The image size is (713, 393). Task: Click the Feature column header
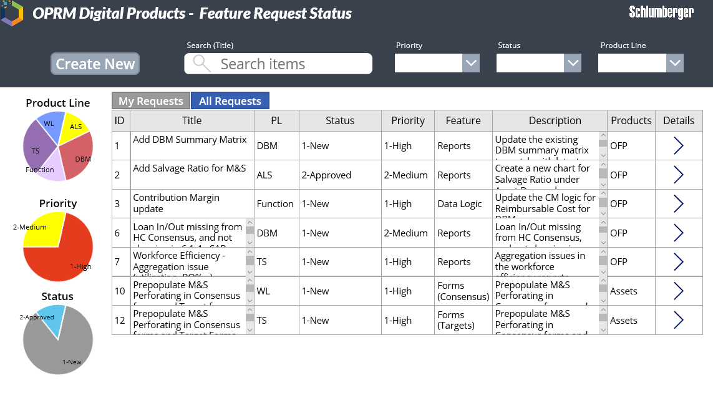pos(463,120)
